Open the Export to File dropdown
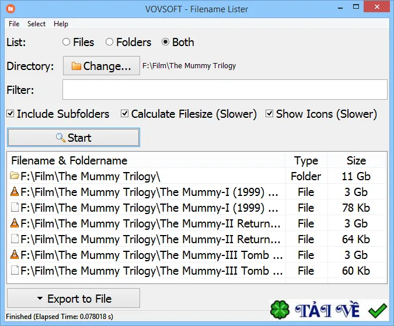The width and height of the screenshot is (394, 326). [74, 298]
